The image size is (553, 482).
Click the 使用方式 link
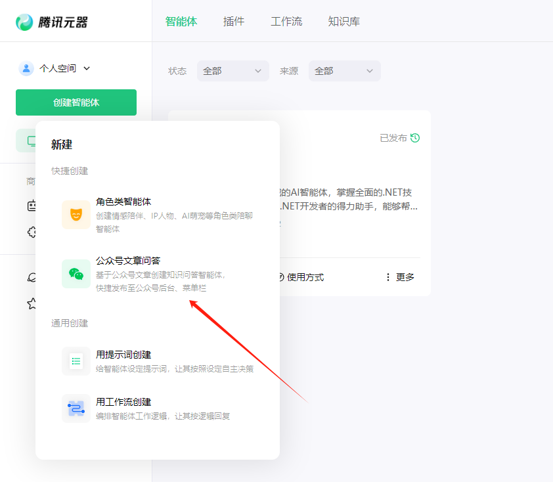305,277
